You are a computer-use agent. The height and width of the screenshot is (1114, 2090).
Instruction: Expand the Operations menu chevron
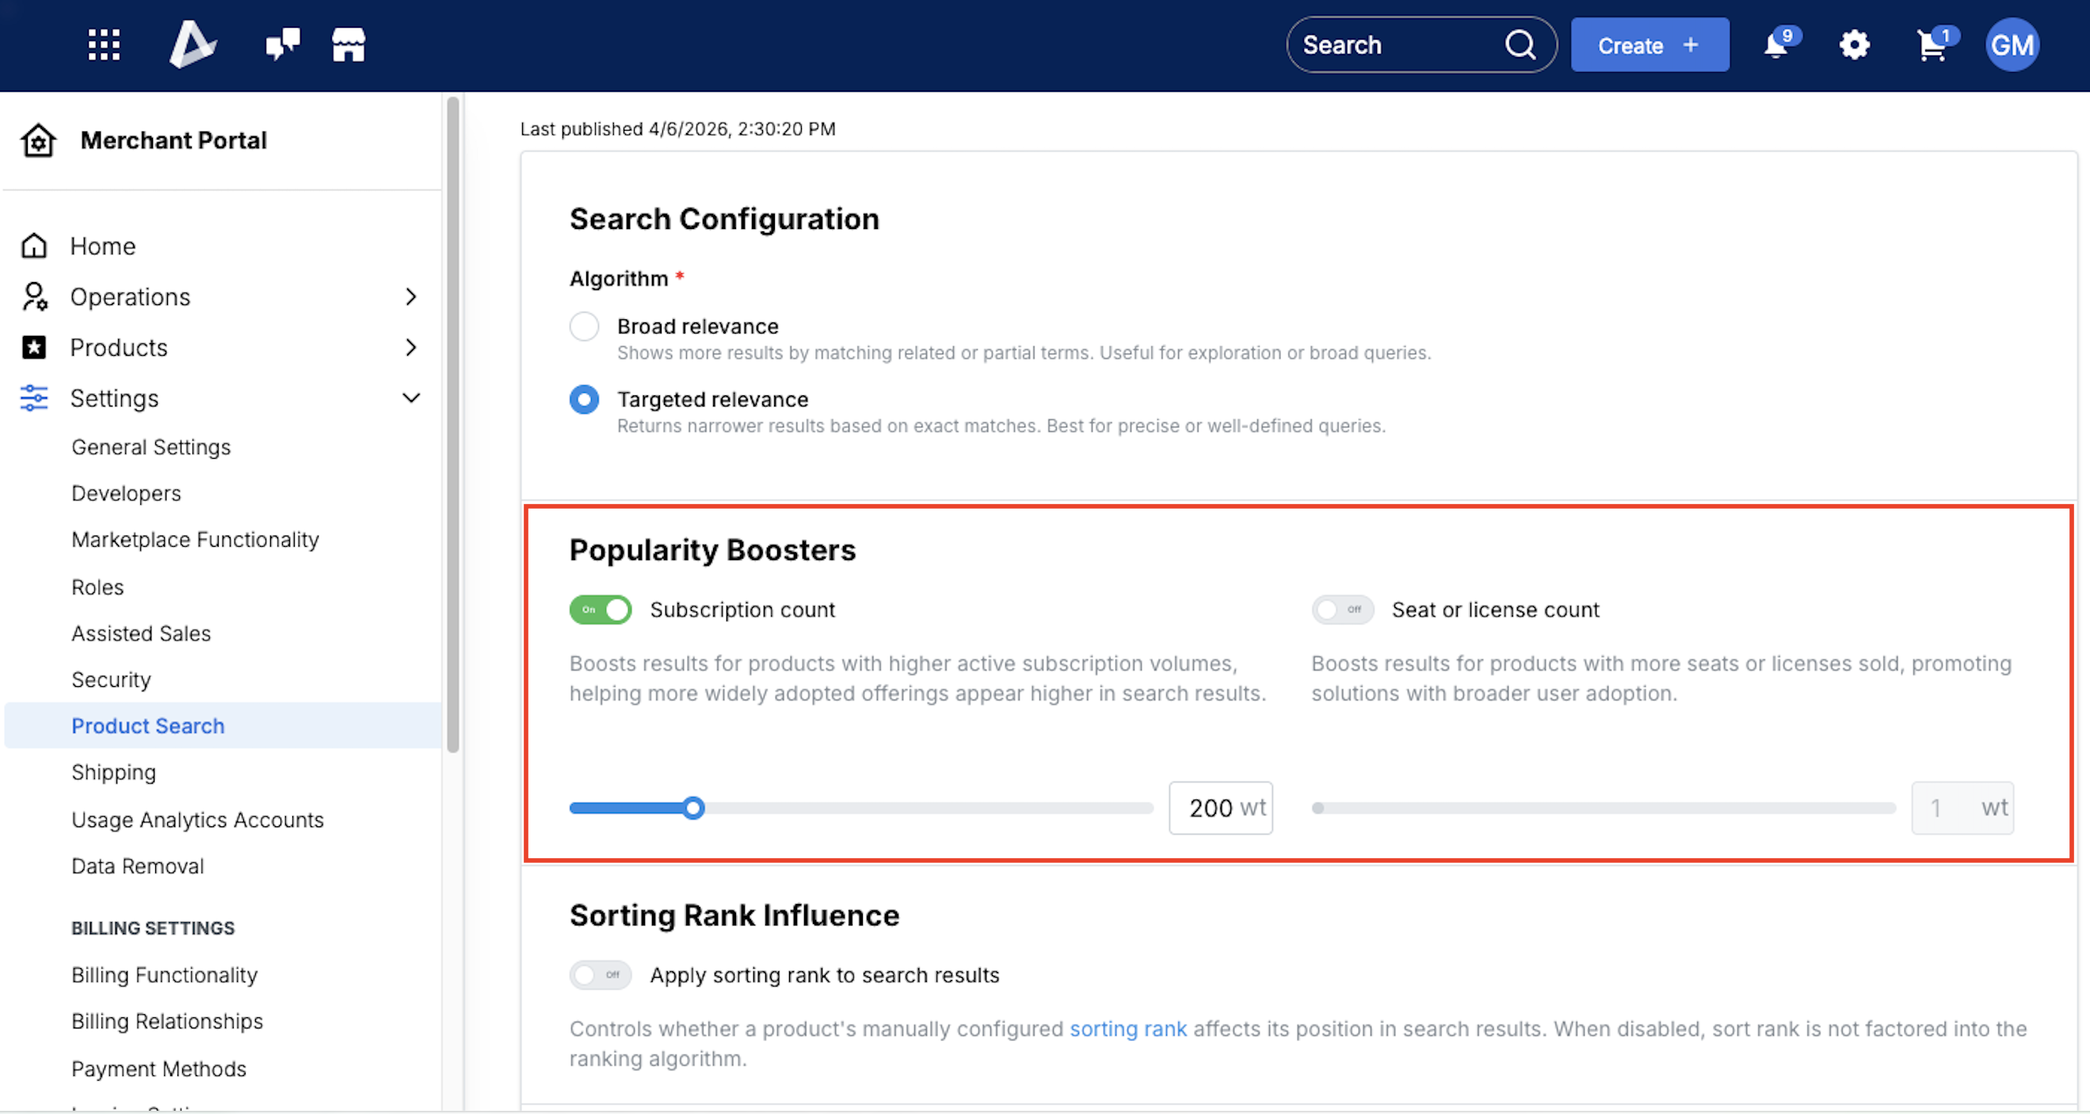pos(411,297)
